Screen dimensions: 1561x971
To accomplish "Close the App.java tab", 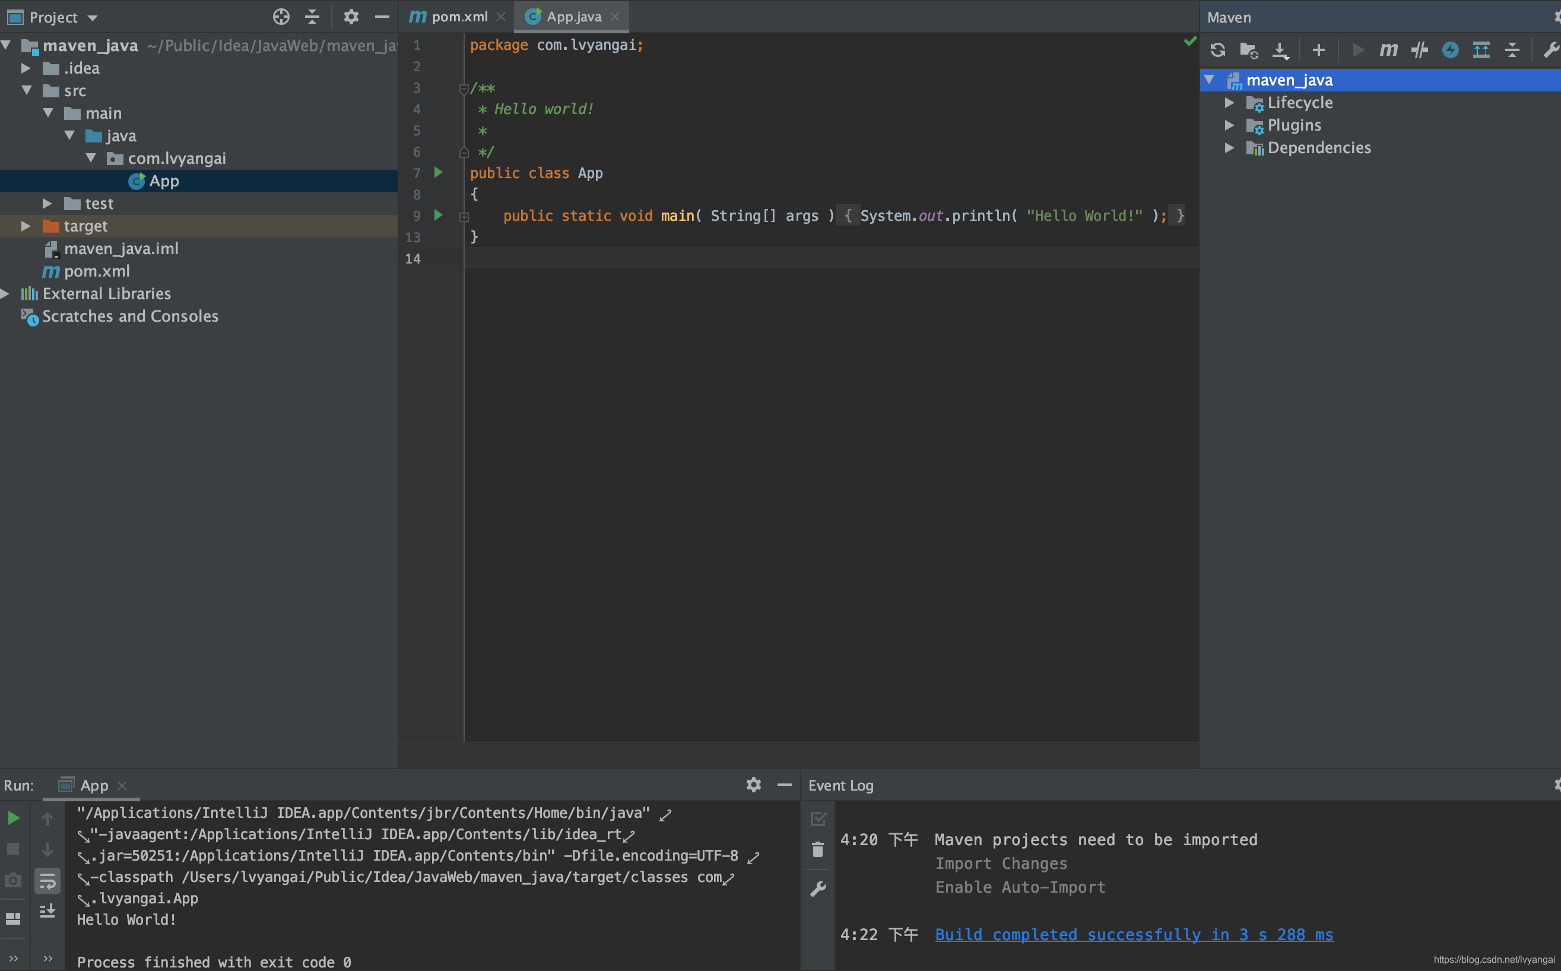I will [x=614, y=17].
